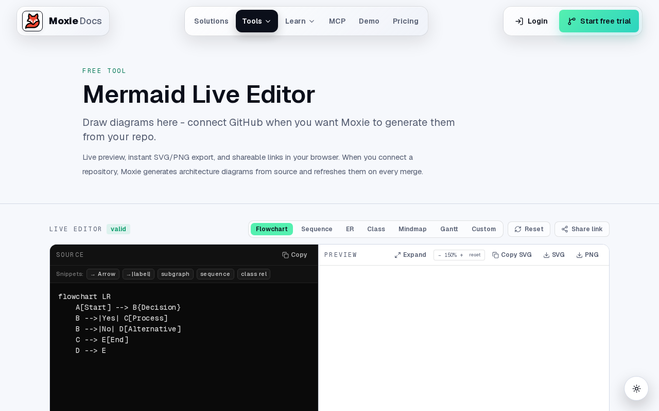Insert the class rel snippet
Image resolution: width=659 pixels, height=411 pixels.
[254, 274]
